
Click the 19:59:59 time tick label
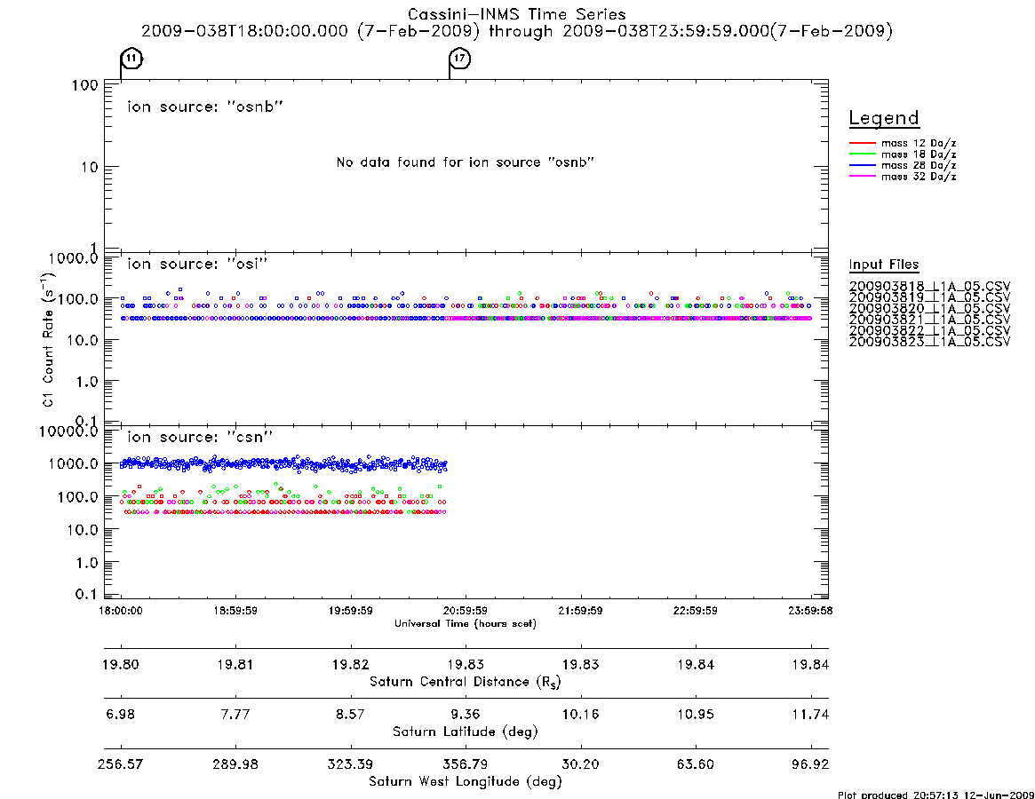click(351, 611)
